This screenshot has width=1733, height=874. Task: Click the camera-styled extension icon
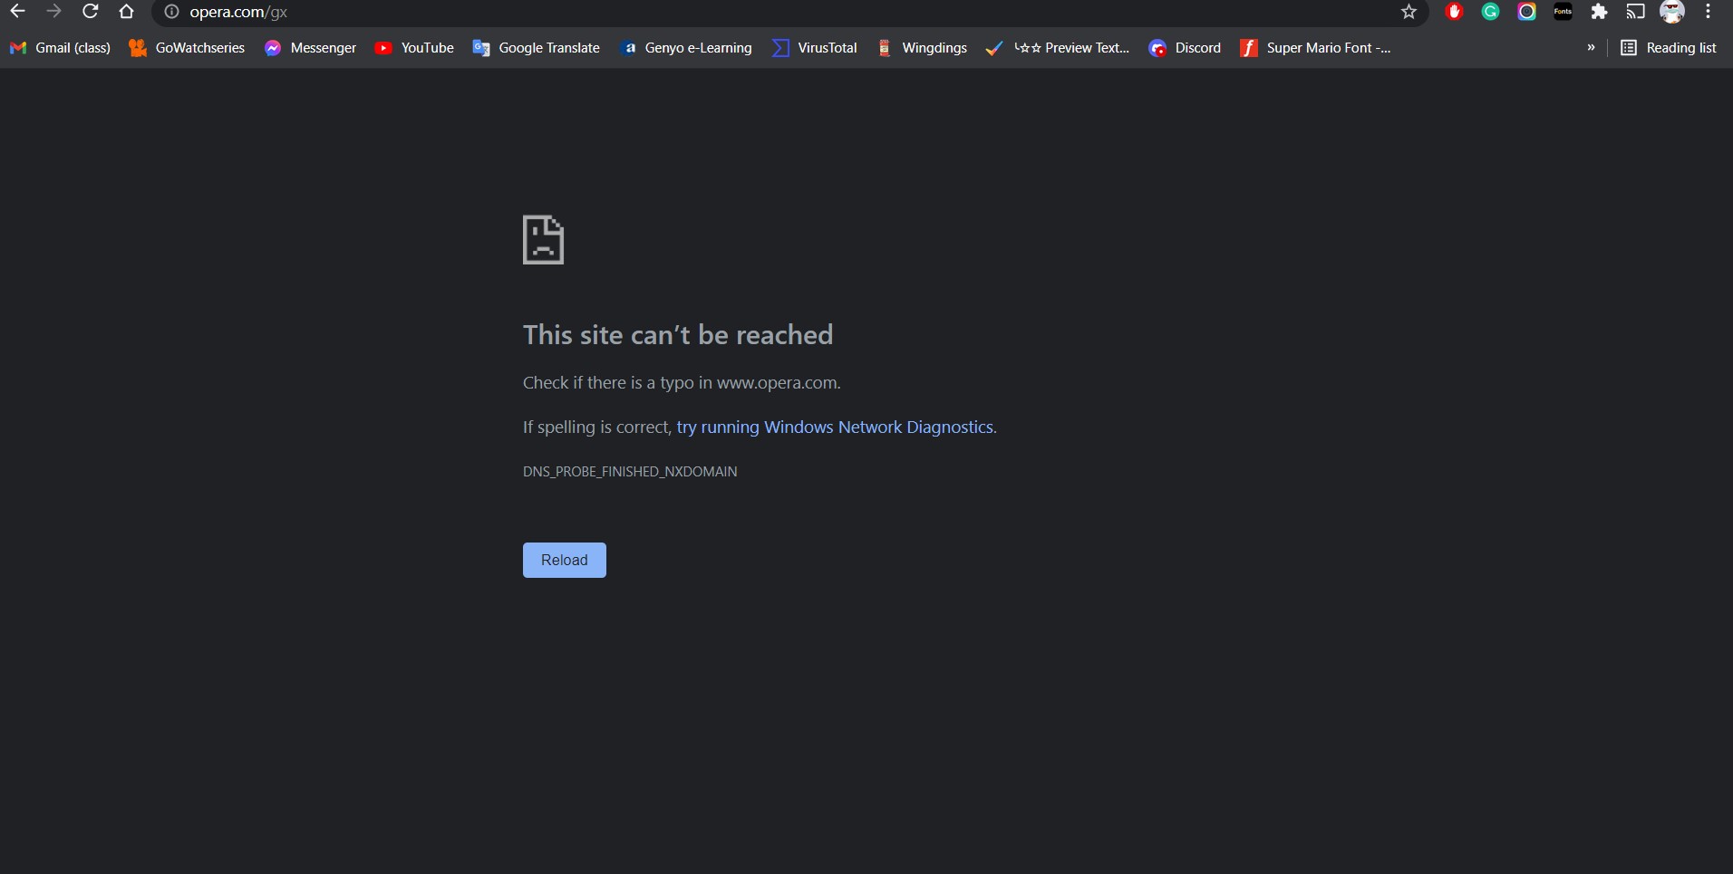[1527, 12]
